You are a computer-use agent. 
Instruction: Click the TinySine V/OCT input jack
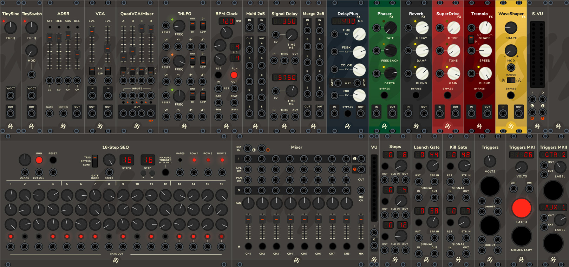tap(11, 96)
